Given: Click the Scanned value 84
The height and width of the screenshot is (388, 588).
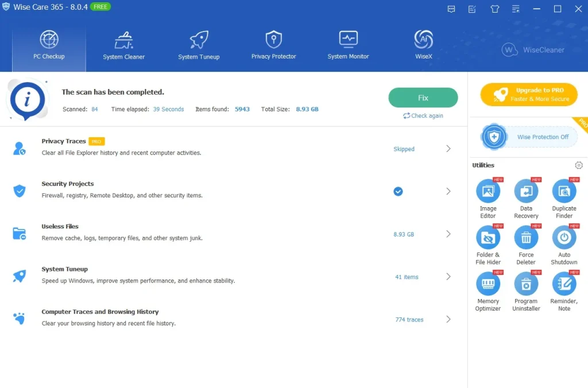Looking at the screenshot, I should (95, 109).
